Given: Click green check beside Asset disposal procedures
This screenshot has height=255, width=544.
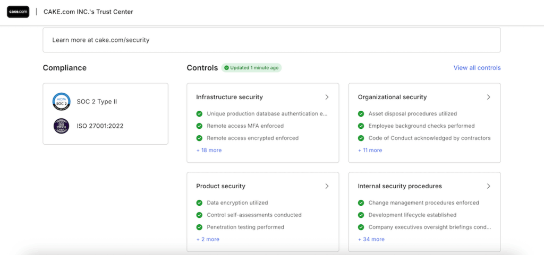Looking at the screenshot, I should coord(361,114).
